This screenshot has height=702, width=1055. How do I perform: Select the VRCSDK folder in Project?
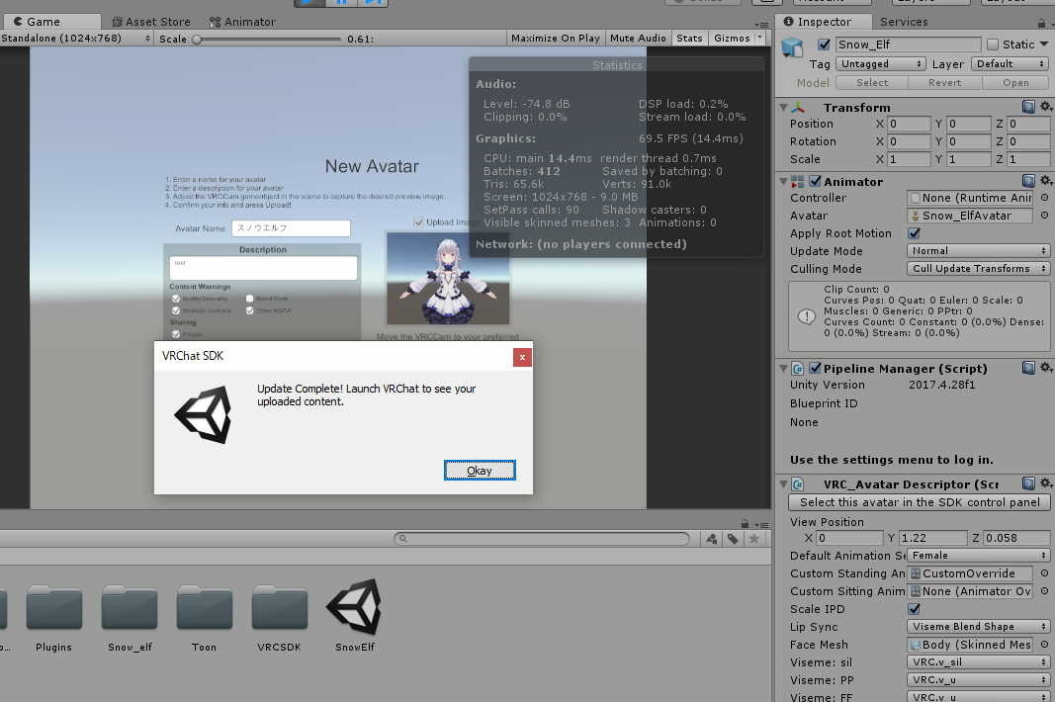click(x=279, y=619)
